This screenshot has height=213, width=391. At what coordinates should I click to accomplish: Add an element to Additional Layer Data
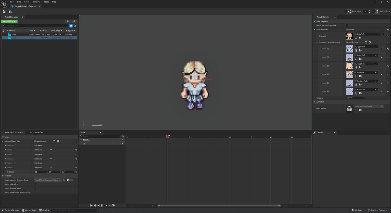click(54, 141)
